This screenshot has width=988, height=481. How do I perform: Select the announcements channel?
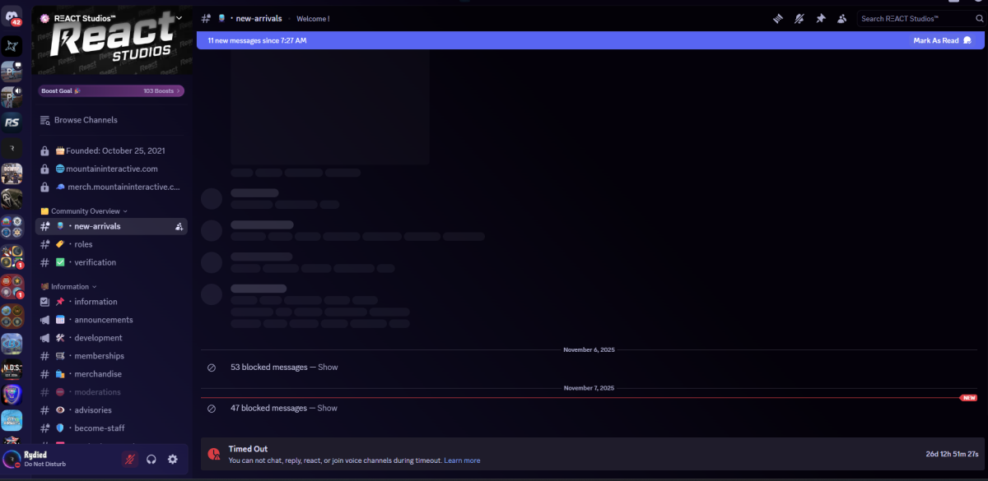pyautogui.click(x=103, y=320)
